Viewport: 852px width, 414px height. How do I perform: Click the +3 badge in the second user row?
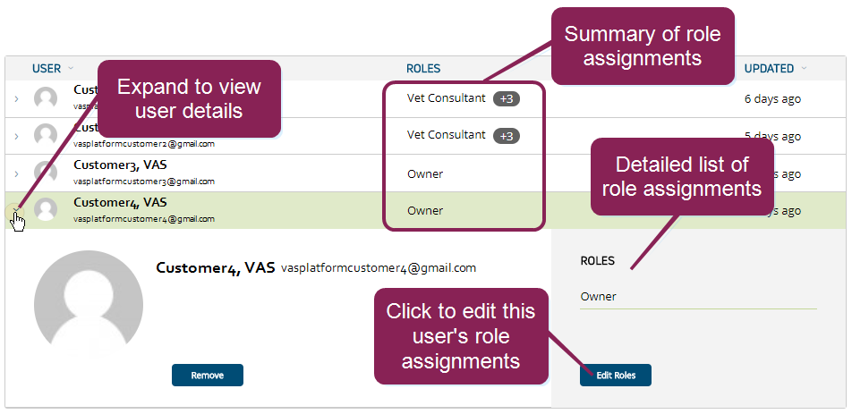tap(506, 136)
